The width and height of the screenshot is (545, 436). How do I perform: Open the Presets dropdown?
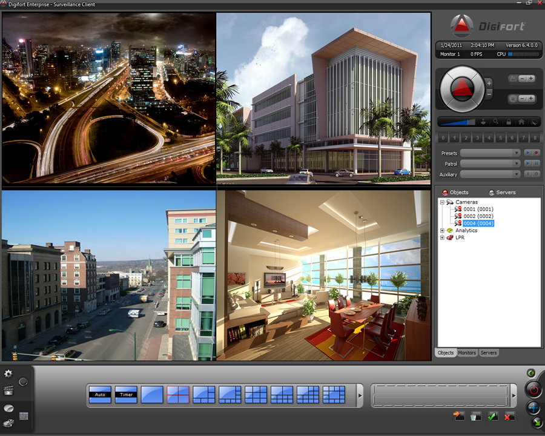[490, 153]
